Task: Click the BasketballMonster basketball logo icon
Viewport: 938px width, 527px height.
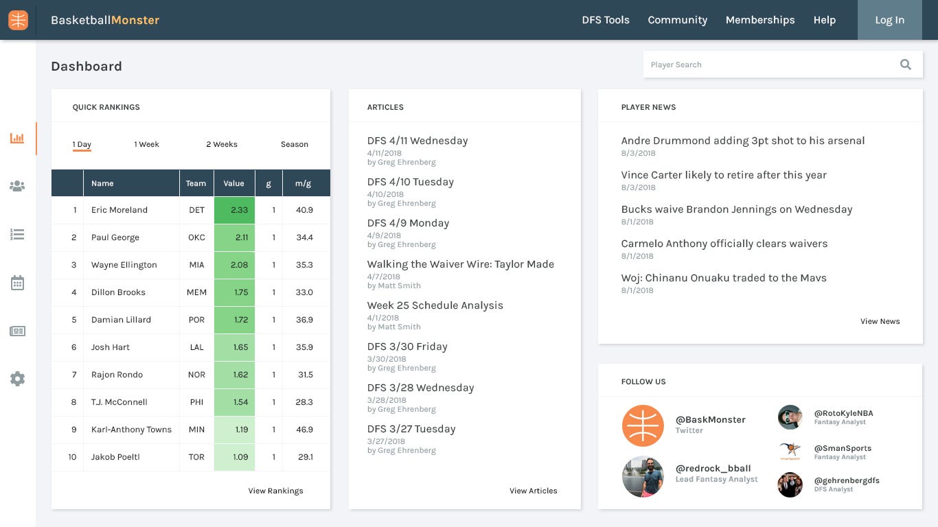Action: tap(19, 20)
